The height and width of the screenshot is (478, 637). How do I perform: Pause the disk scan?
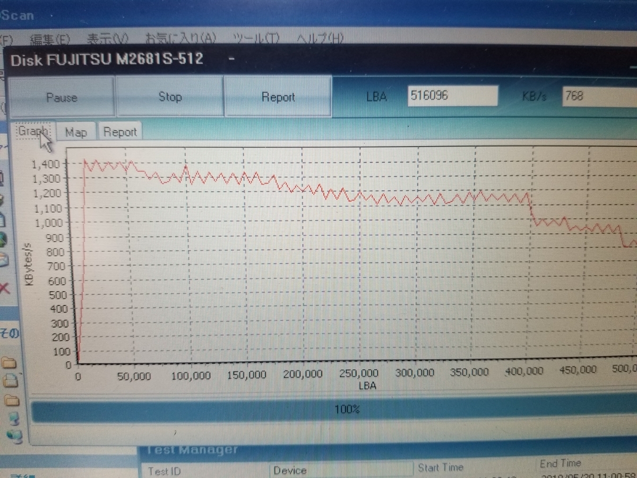[62, 97]
